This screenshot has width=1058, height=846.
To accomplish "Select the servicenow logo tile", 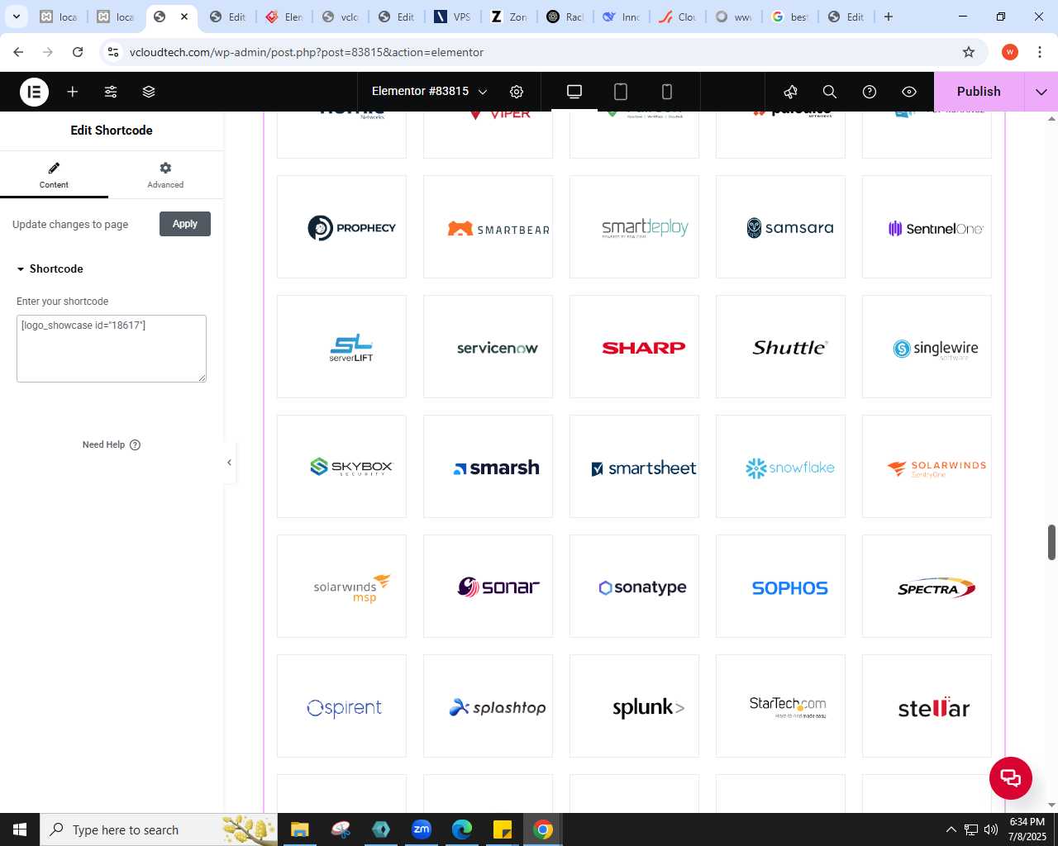I will pyautogui.click(x=488, y=346).
